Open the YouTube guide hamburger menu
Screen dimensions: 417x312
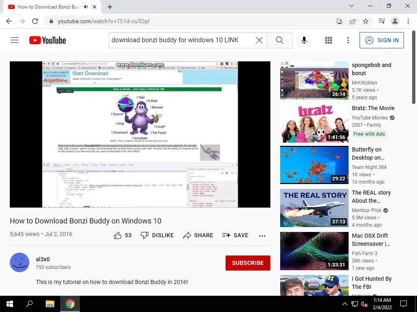click(15, 40)
